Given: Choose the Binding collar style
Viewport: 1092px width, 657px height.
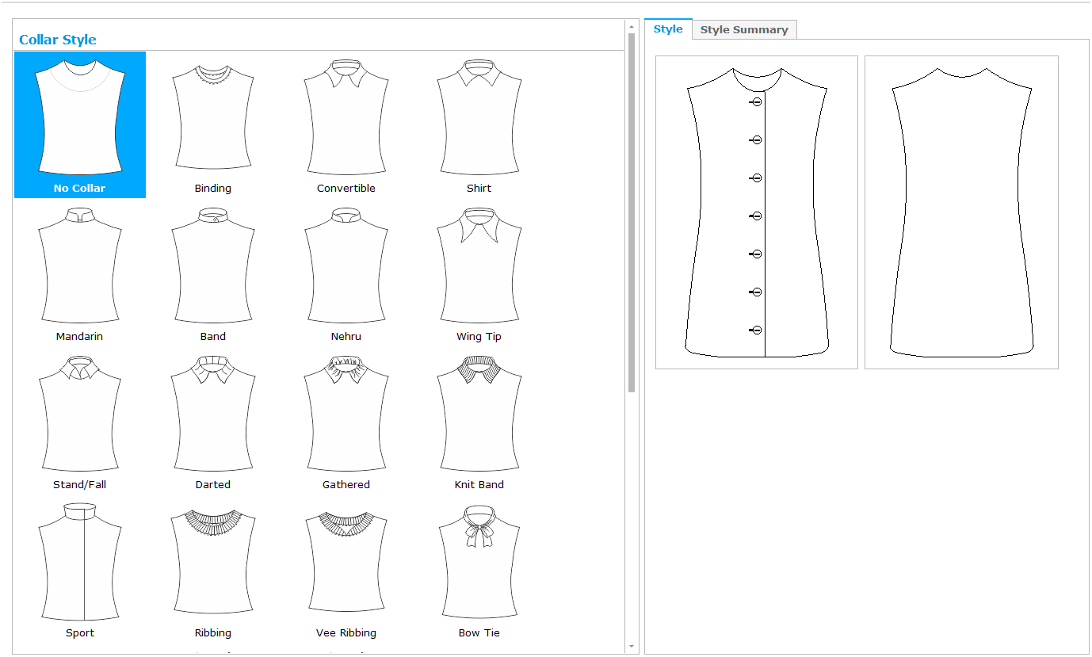Looking at the screenshot, I should (212, 124).
